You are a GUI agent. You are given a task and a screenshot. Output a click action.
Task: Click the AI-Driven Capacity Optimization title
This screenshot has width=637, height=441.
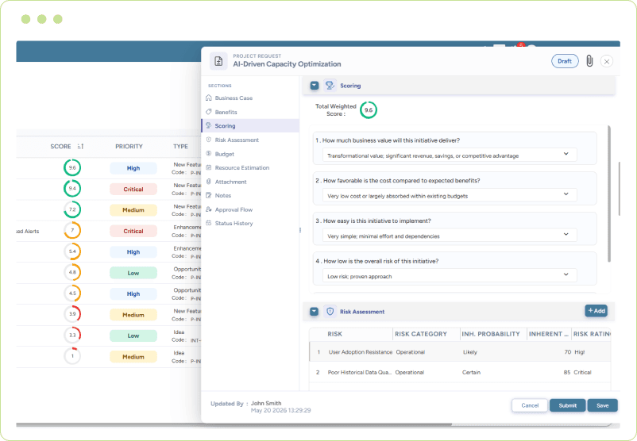pyautogui.click(x=287, y=64)
